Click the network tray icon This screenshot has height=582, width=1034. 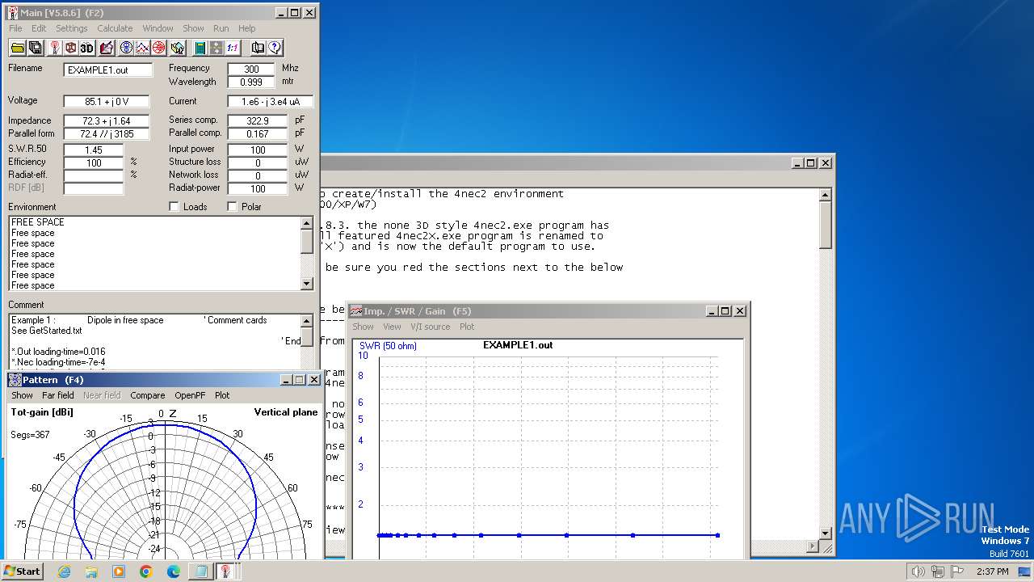pyautogui.click(x=938, y=571)
